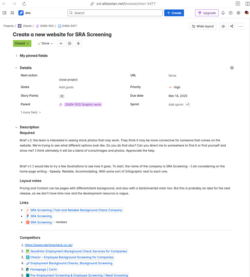250x277 pixels.
Task: Open GoodHire Employment Background Check link
Action: pyautogui.click(x=77, y=251)
